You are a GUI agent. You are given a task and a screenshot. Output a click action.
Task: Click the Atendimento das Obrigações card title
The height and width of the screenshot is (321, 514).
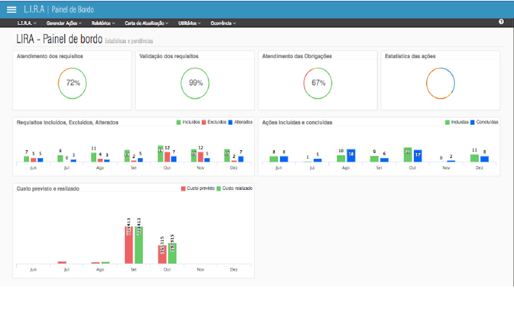click(x=297, y=56)
